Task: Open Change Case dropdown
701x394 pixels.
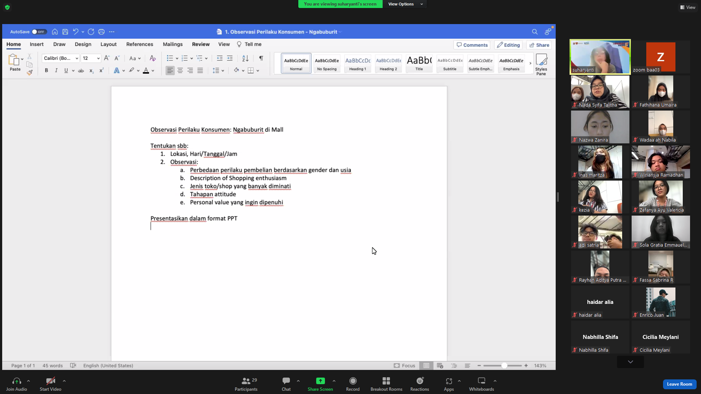Action: point(135,58)
